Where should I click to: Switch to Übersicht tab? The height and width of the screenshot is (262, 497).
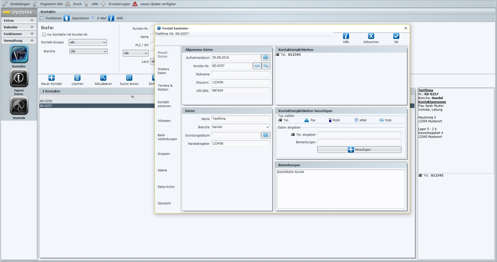(x=164, y=203)
